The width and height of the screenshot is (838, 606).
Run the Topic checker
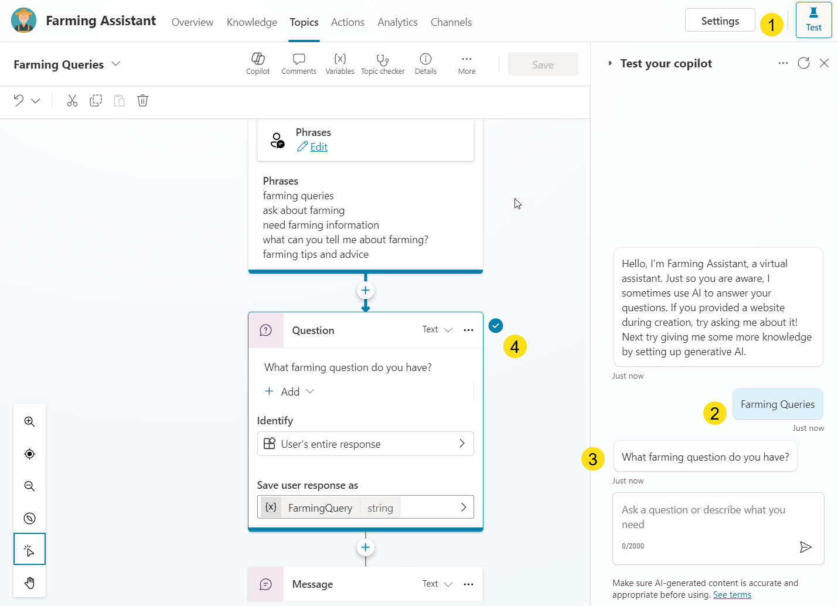(383, 63)
